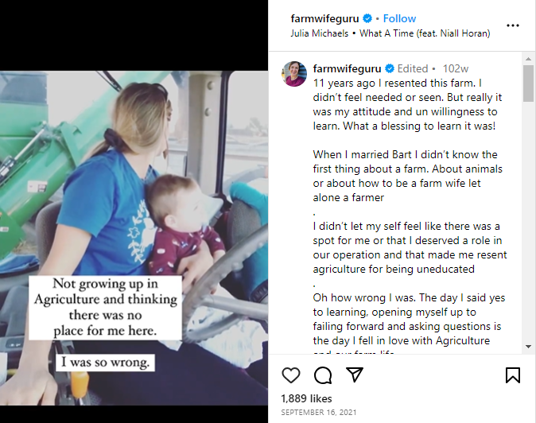Click the 102w timestamp in caption
Screen dimensions: 536x423
(456, 68)
